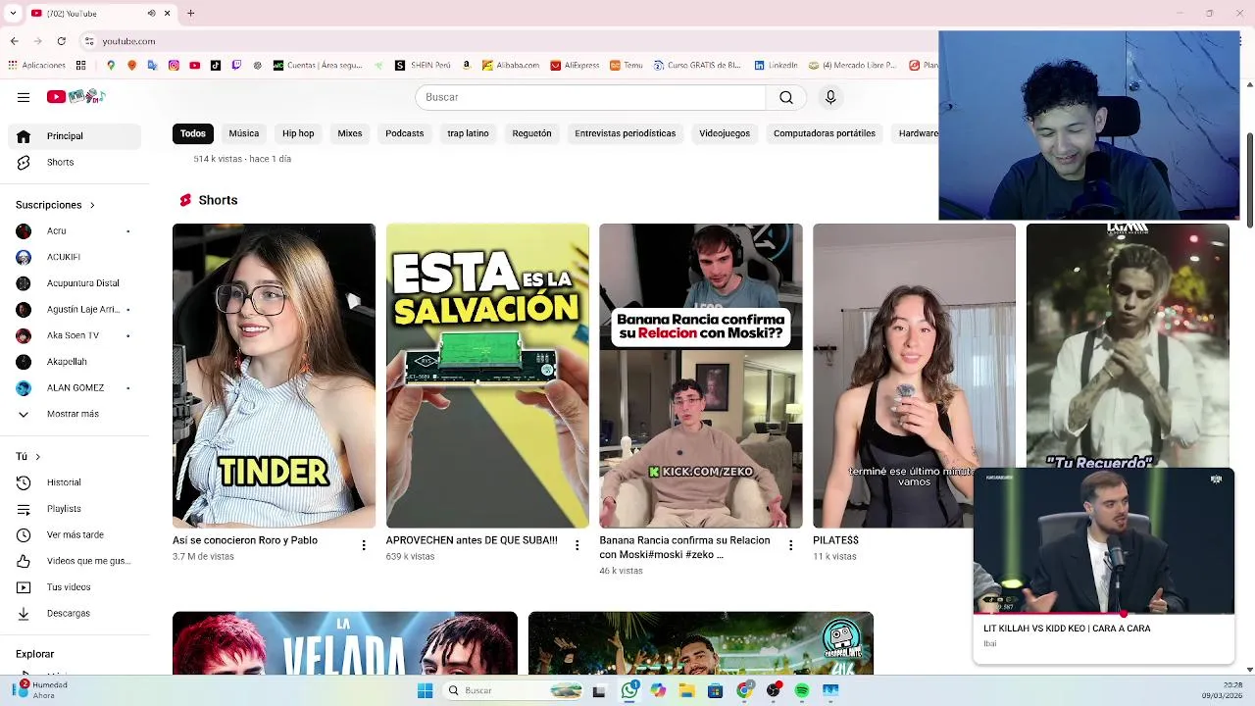Expand the Tú section chevron
This screenshot has width=1255, height=706.
point(38,457)
